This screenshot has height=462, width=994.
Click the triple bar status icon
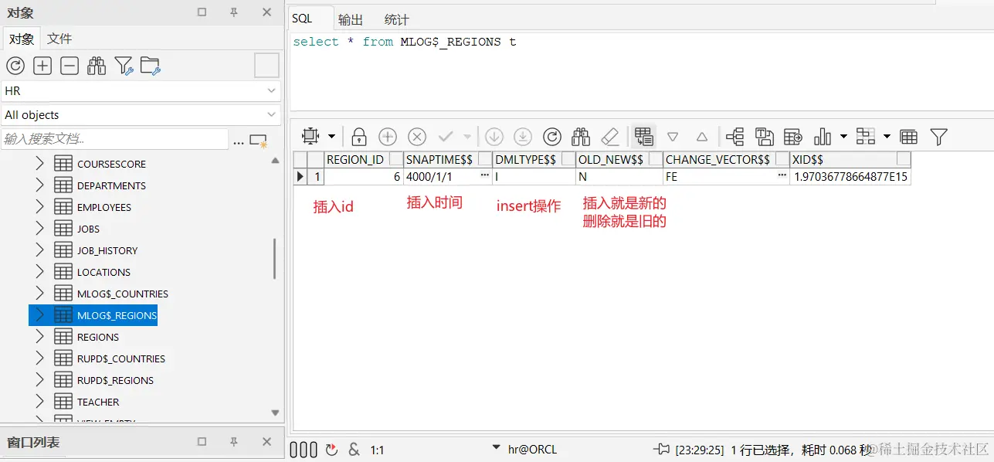point(304,449)
